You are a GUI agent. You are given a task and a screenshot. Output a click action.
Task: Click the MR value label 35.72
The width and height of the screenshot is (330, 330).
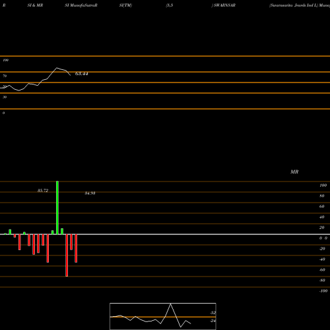pos(43,191)
